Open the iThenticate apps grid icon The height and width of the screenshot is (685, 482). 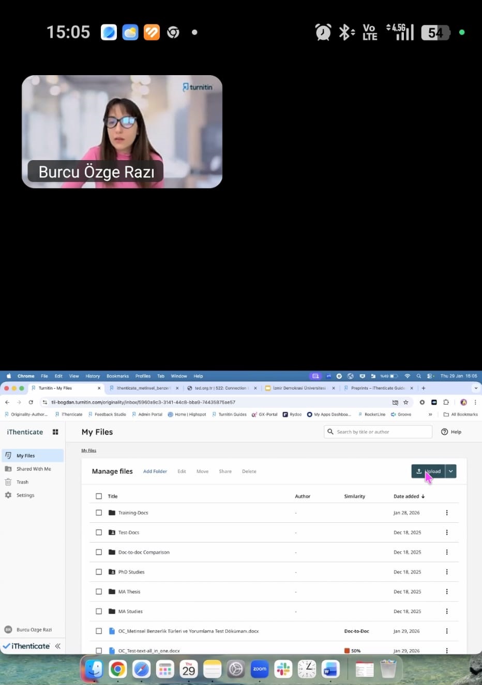coord(55,432)
